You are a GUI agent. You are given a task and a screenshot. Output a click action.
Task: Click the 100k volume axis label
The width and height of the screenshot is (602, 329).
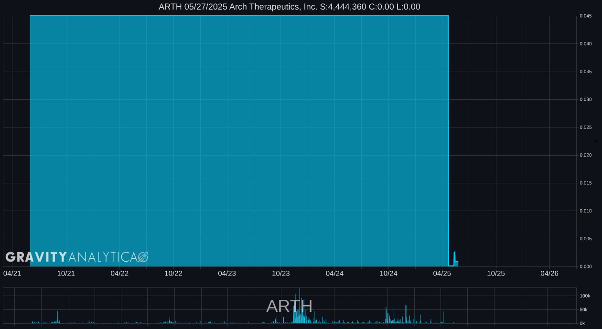tap(585, 296)
